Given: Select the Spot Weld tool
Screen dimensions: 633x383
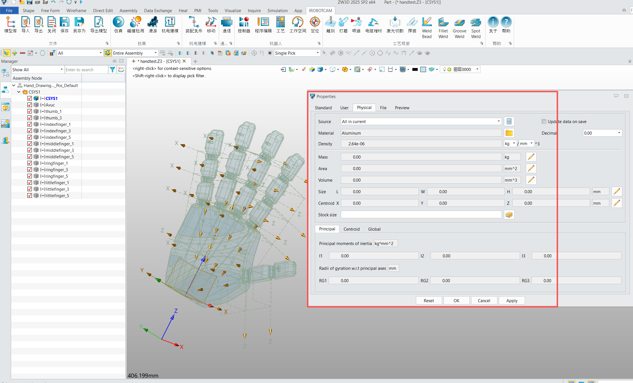Looking at the screenshot, I should point(475,23).
